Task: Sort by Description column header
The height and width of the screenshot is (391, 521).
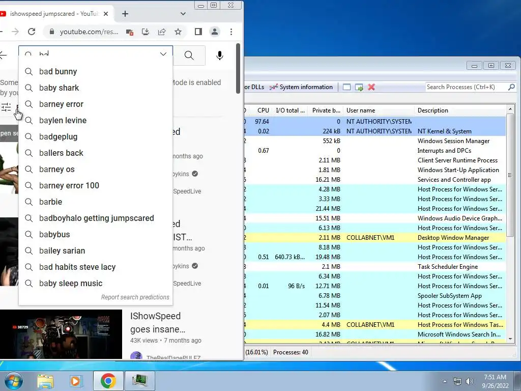Action: [x=460, y=110]
